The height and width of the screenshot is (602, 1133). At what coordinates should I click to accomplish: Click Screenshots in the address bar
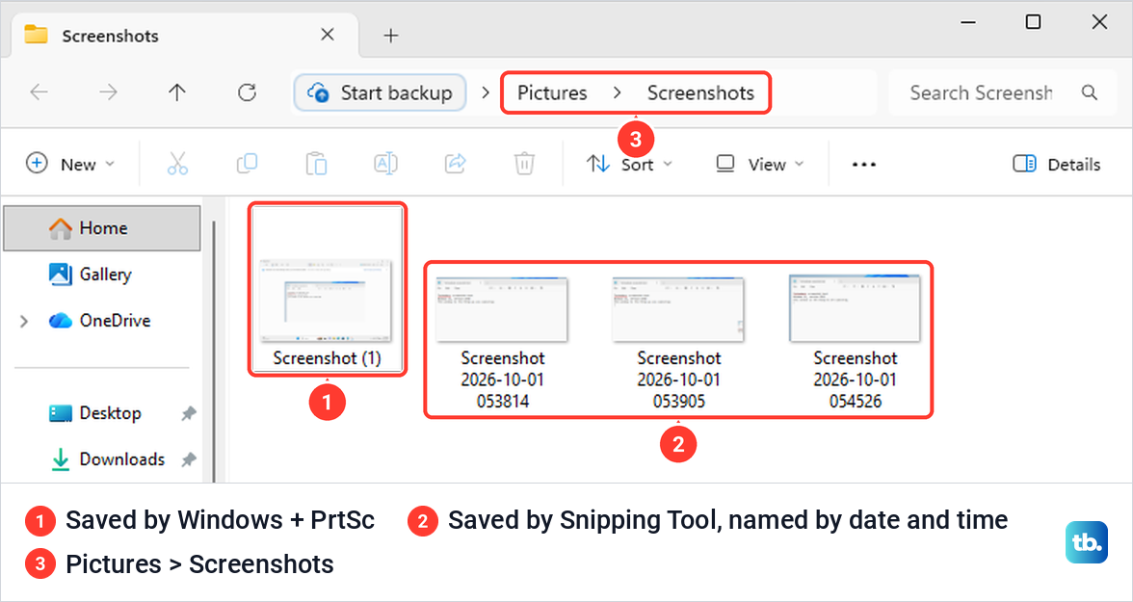pos(700,92)
